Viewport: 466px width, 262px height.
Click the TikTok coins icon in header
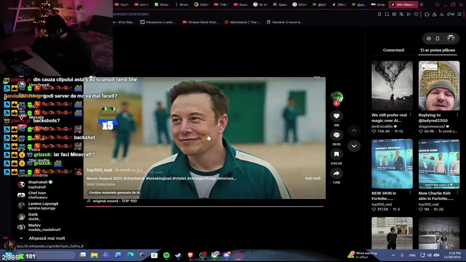coord(429,38)
